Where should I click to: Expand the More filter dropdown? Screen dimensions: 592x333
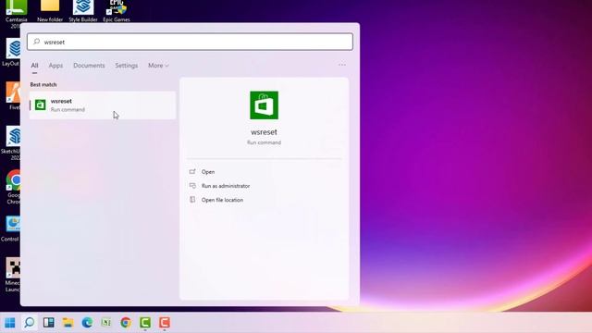tap(158, 66)
